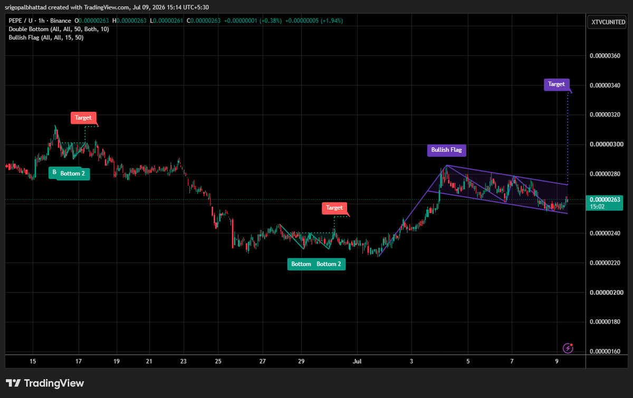Select the purple Bullish Flag pattern label
This screenshot has width=633, height=398.
[446, 150]
